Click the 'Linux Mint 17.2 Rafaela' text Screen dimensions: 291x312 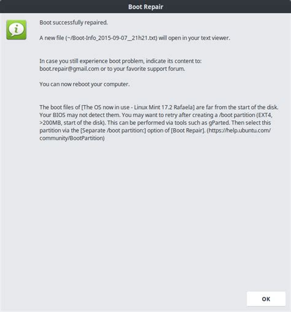click(x=163, y=107)
